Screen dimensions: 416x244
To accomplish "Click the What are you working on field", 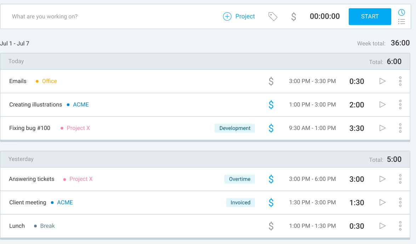I will (45, 16).
